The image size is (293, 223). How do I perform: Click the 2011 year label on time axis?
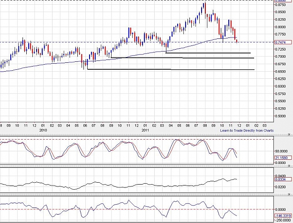coord(145,130)
